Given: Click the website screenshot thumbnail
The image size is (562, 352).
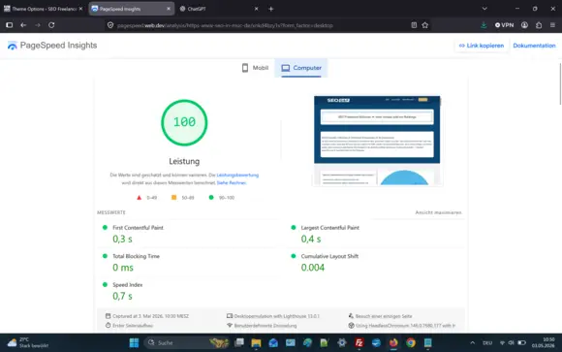Looking at the screenshot, I should click(377, 141).
